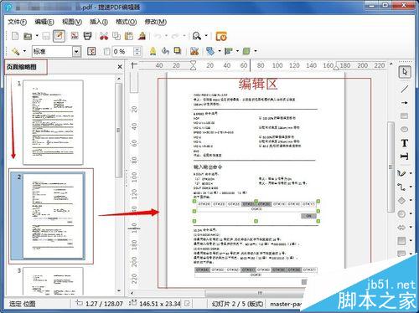
Task: Select the horizontal Text tool
Action: click(x=404, y=143)
